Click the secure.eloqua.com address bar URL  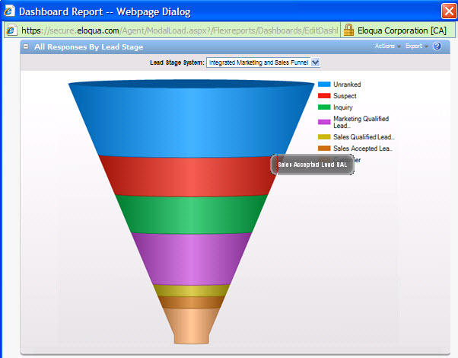(x=180, y=30)
